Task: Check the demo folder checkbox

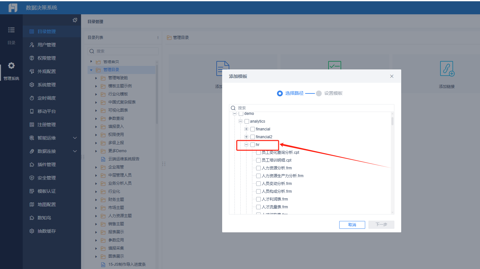Action: (x=241, y=114)
